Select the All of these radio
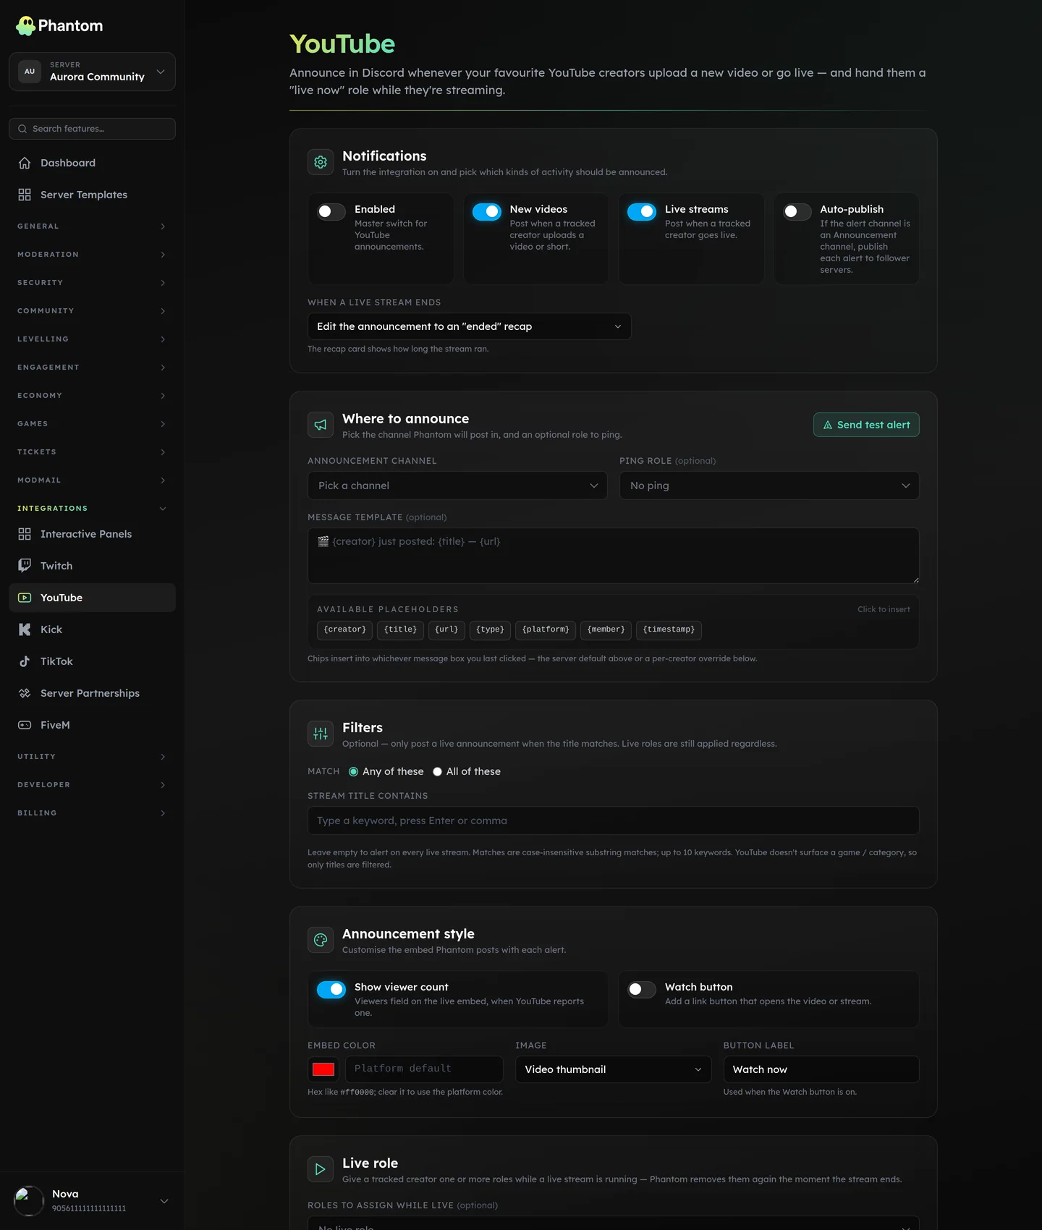The width and height of the screenshot is (1042, 1230). coord(437,772)
